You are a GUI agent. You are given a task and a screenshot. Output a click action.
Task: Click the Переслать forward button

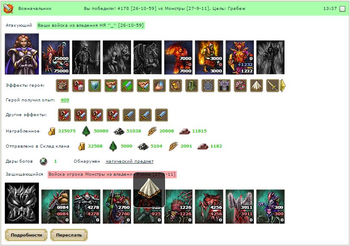pyautogui.click(x=69, y=235)
